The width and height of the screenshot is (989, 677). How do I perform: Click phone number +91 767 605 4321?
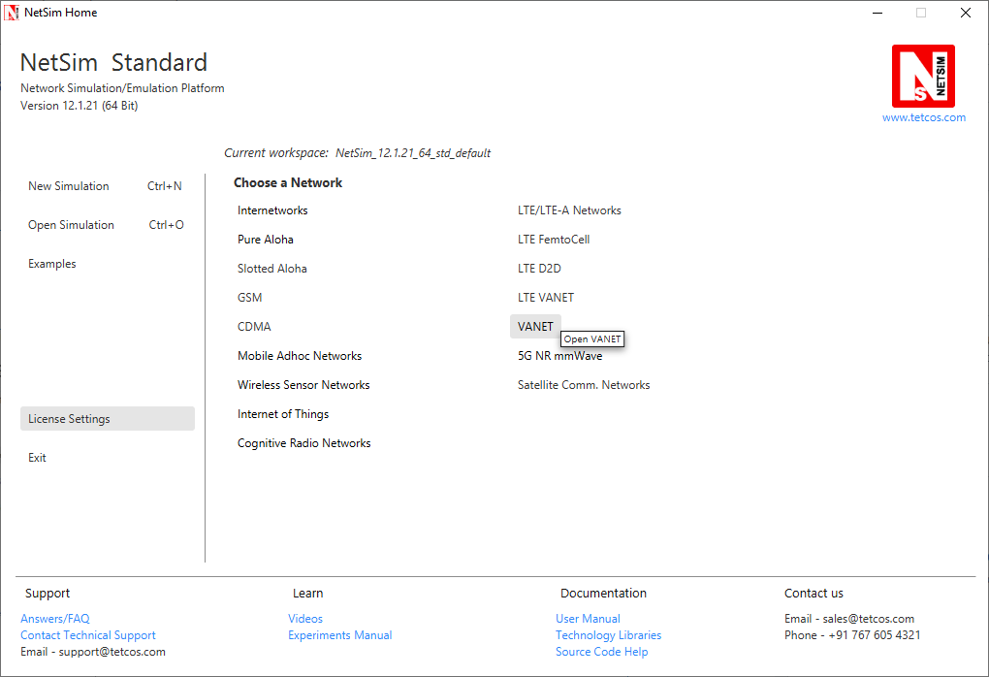(x=875, y=634)
